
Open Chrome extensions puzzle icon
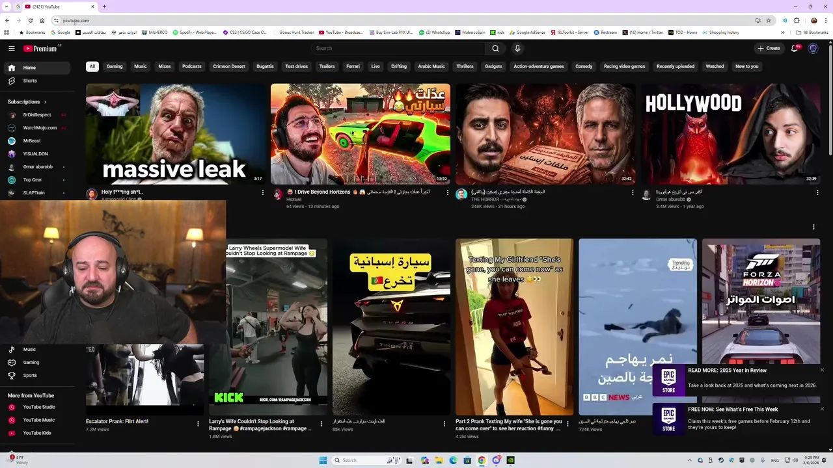click(x=797, y=20)
